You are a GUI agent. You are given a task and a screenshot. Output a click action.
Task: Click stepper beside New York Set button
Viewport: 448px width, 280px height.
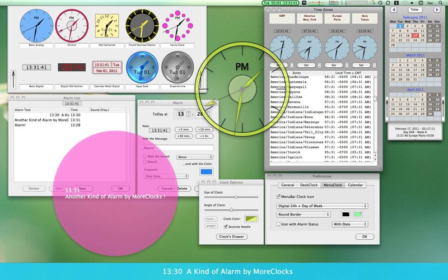(x=319, y=65)
